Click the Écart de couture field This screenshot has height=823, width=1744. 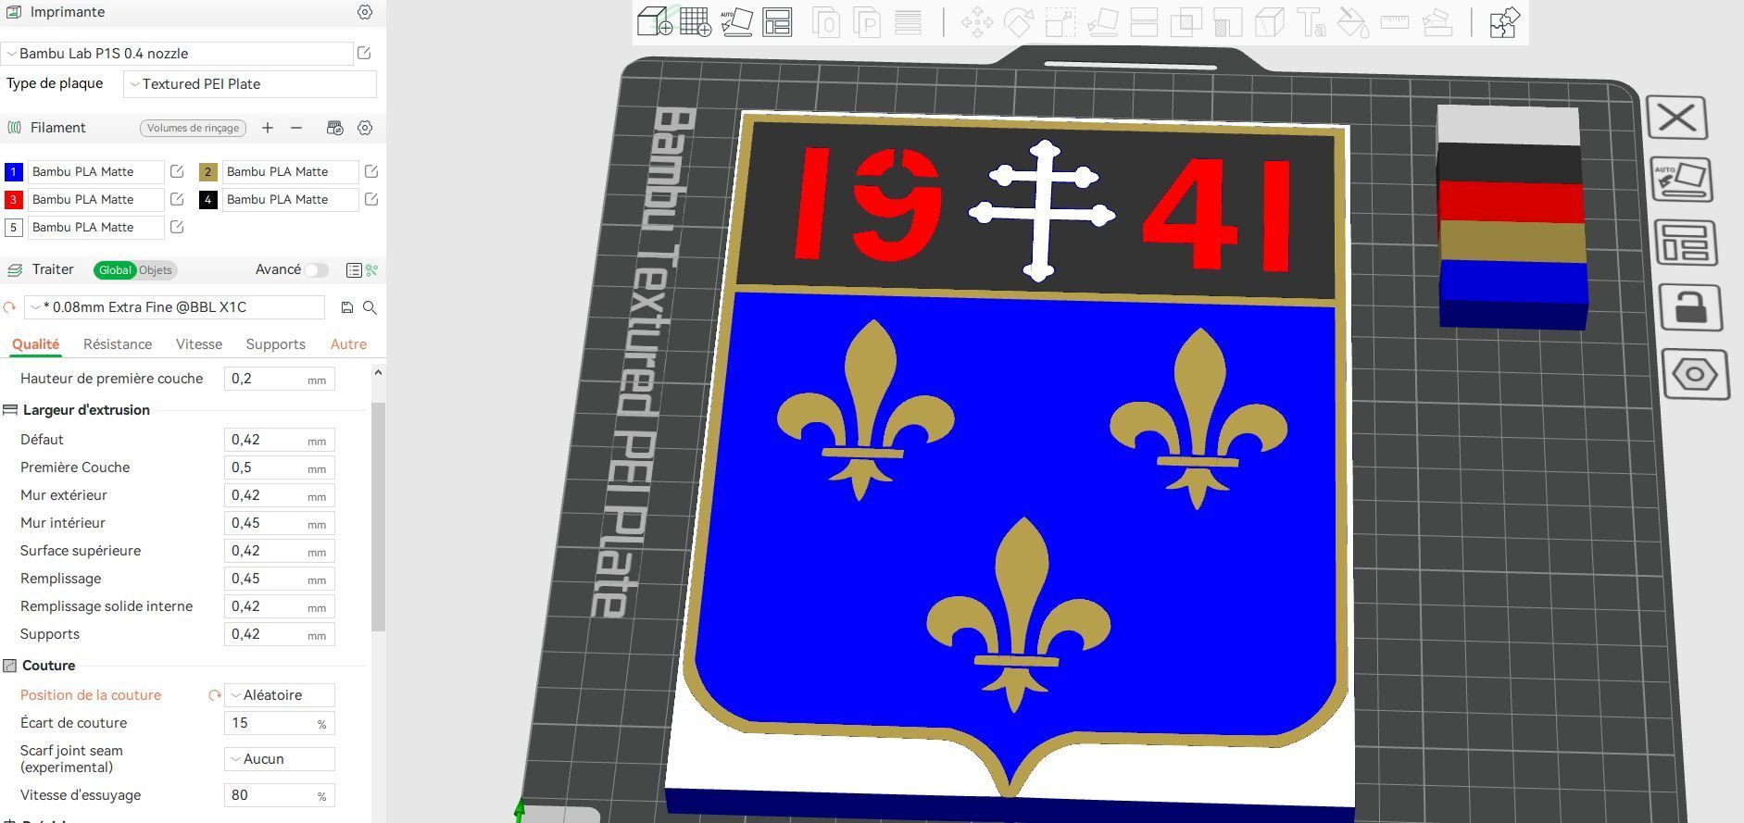tap(280, 723)
